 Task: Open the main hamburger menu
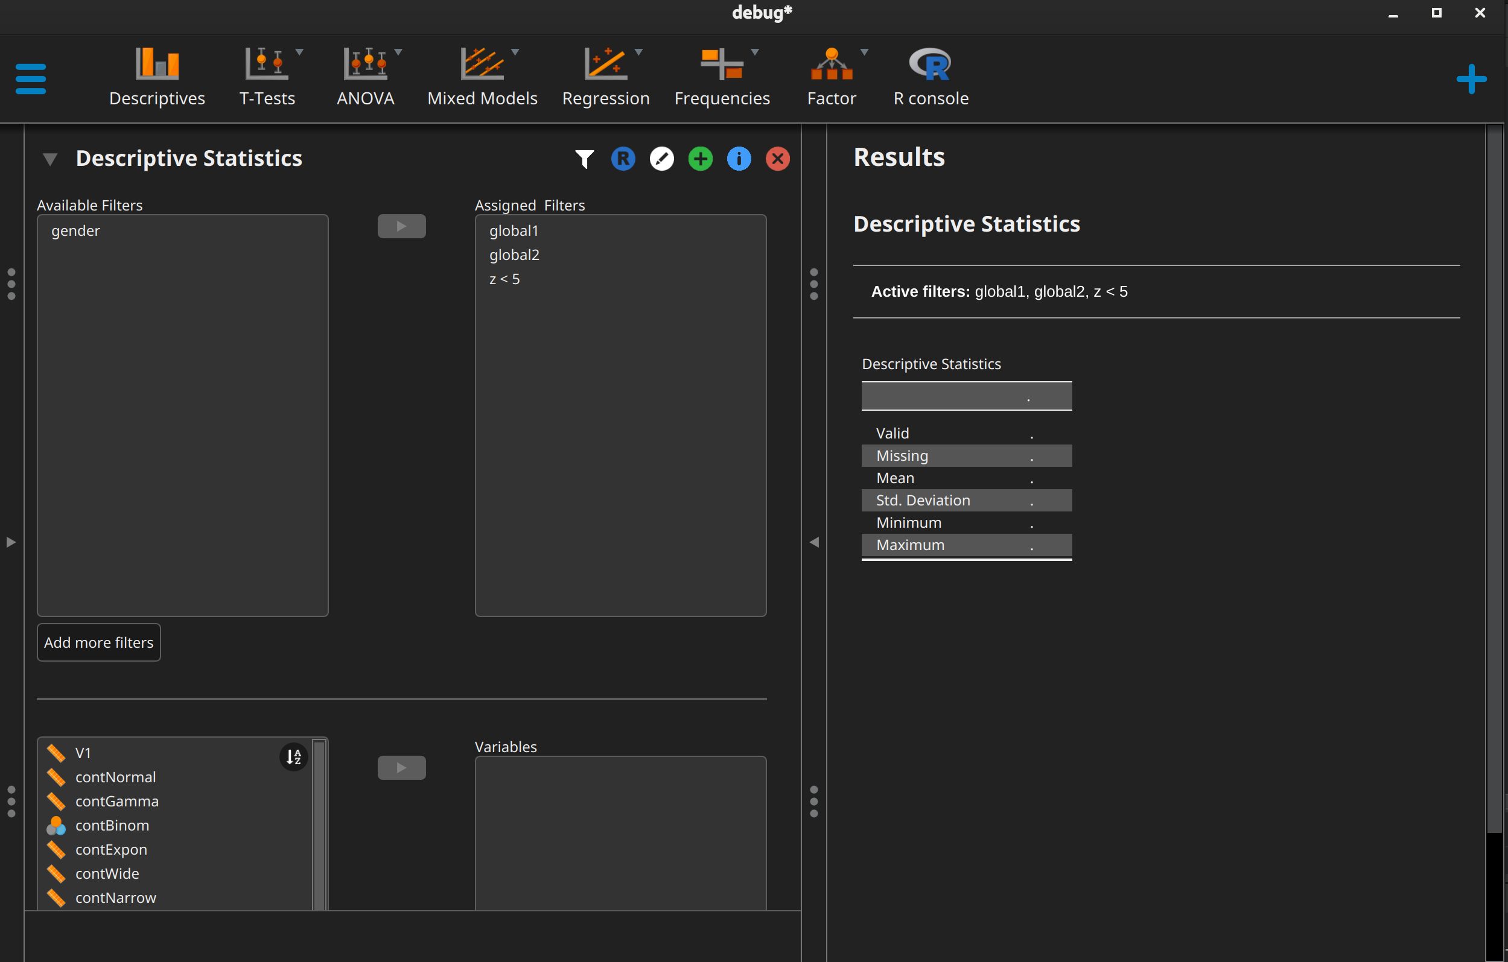coord(30,78)
